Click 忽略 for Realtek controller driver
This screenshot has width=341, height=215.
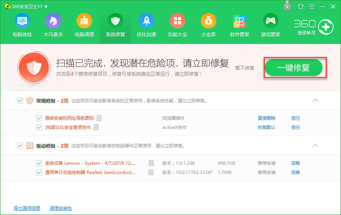pos(296,173)
